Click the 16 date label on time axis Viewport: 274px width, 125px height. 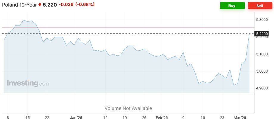pyautogui.click(x=203, y=118)
